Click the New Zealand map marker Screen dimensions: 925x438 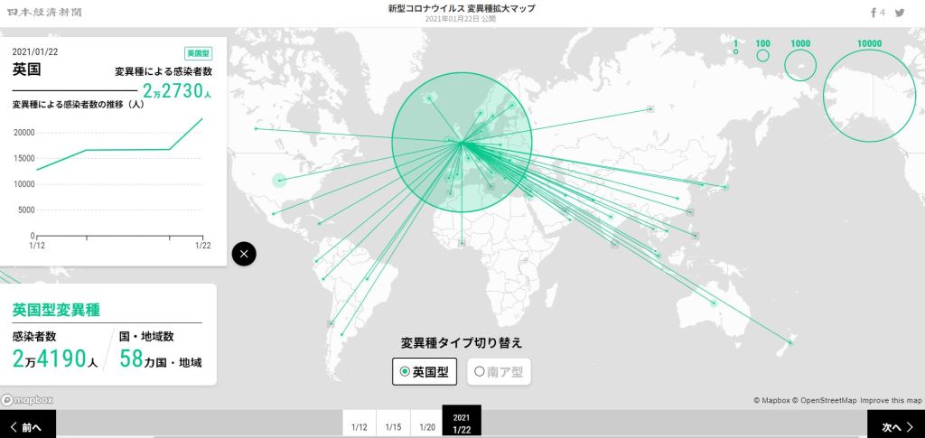click(790, 342)
